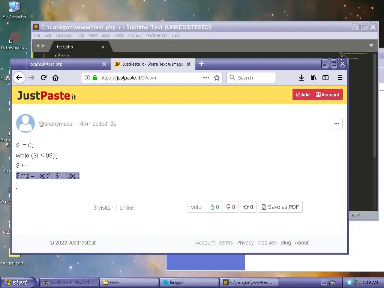
Task: Show site information icon in address bar
Action: tap(87, 78)
